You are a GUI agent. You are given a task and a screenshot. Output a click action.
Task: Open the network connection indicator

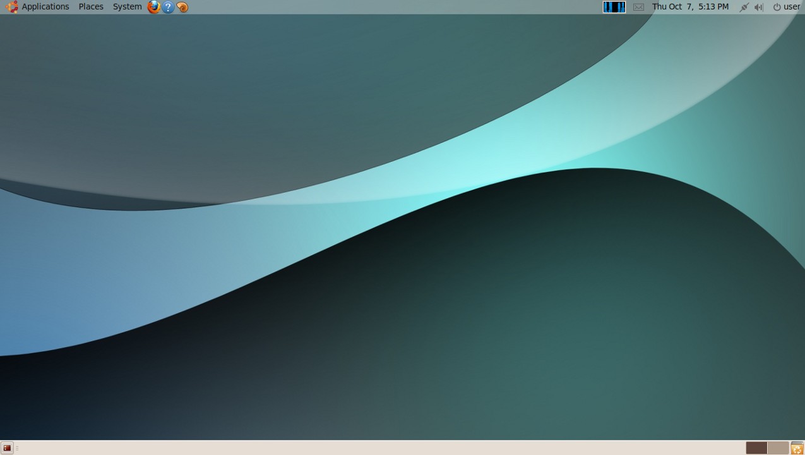[x=744, y=7]
